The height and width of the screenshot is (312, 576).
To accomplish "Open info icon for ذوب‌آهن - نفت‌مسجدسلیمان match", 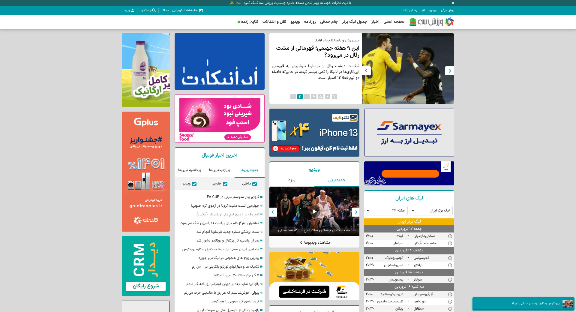I will [x=450, y=301].
